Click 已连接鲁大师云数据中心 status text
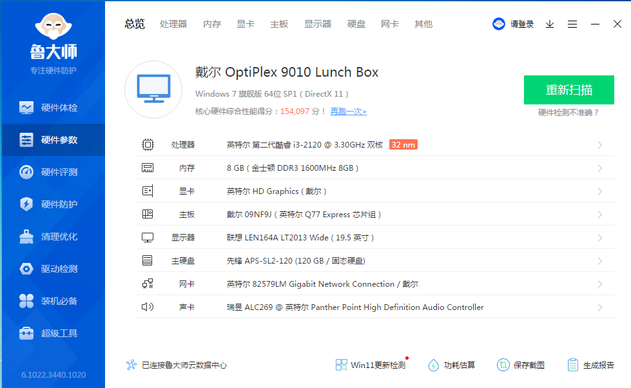Viewport: 631px width, 388px height. coord(184,365)
